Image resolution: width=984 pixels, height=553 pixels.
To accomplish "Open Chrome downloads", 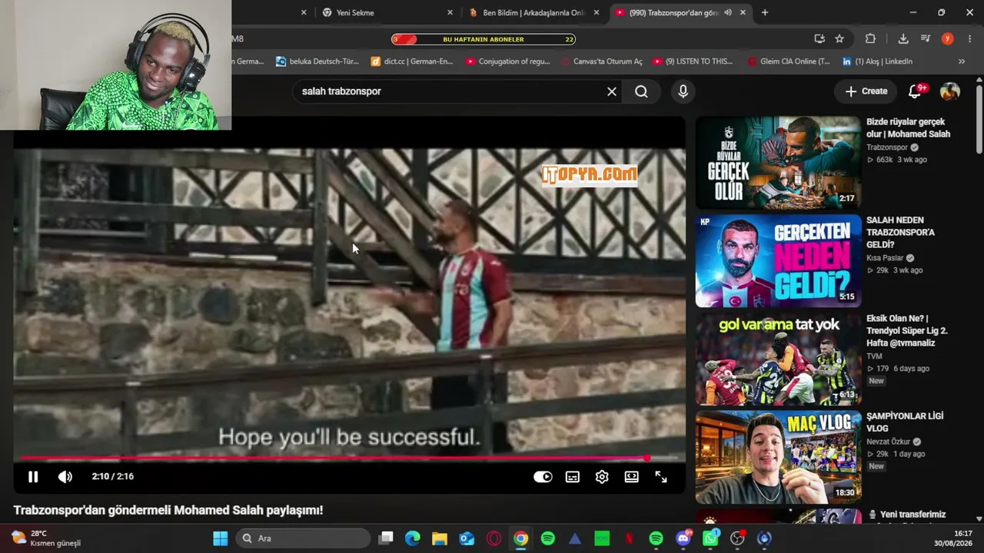I will [903, 39].
